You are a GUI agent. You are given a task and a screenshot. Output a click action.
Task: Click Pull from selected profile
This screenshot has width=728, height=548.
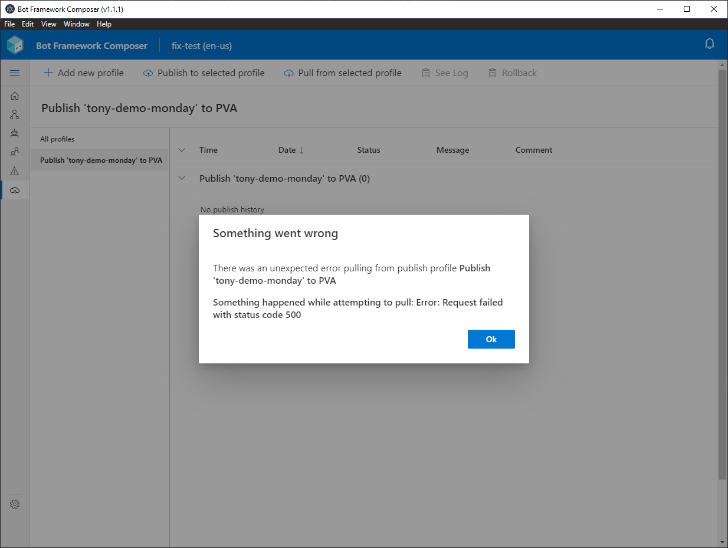coord(343,73)
